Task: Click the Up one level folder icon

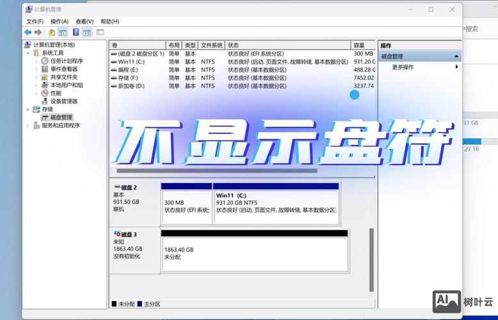Action: 52,32
